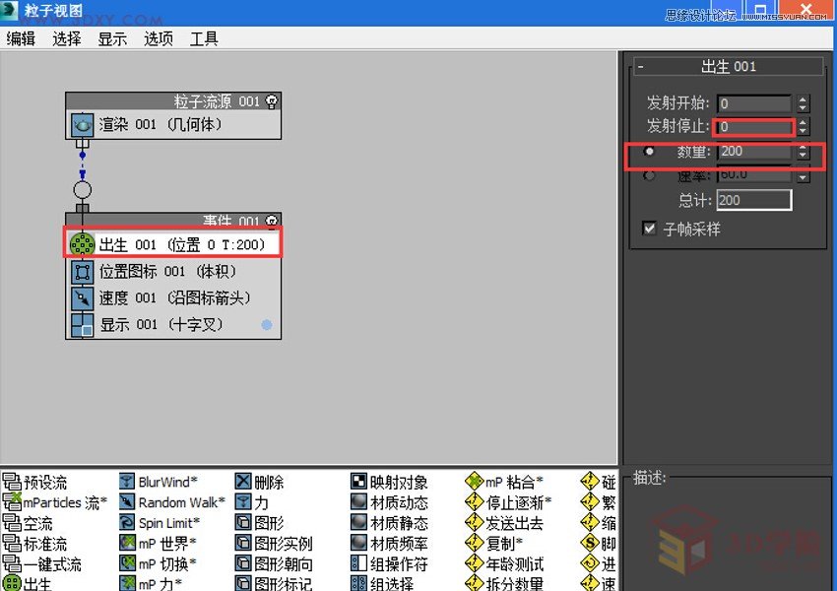The width and height of the screenshot is (837, 591).
Task: Click the 速率 spinner arrows
Action: (x=803, y=176)
